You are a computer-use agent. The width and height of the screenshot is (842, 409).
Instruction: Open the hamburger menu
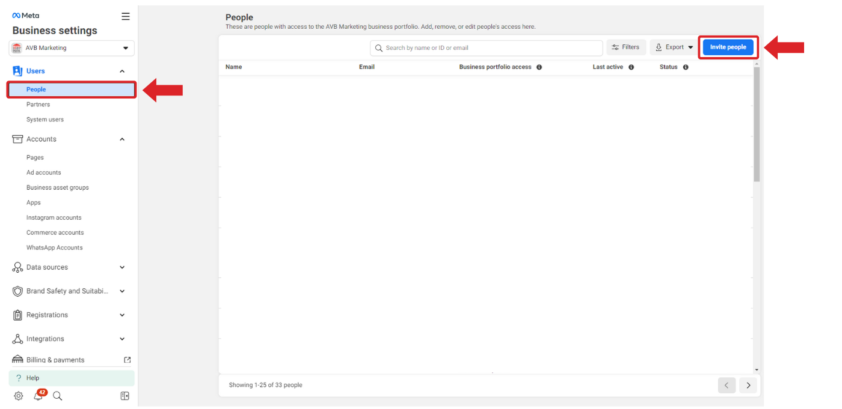pyautogui.click(x=125, y=16)
